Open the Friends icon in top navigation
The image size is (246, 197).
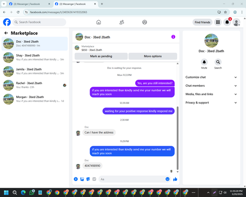[122, 22]
